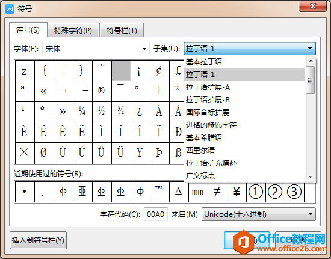Viewport: 331px width, 259px height.
Task: Select the highlighted gray no-break space cell
Action: pyautogui.click(x=121, y=70)
